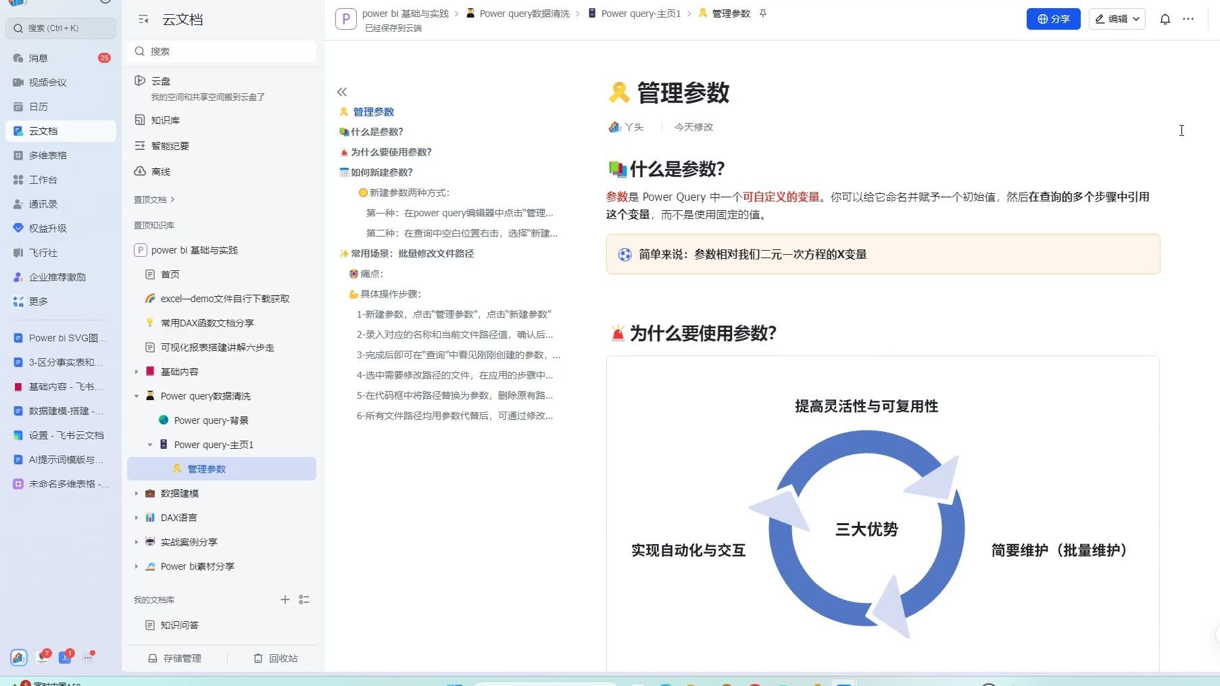Open 可视化报表搭建讲解六步走 page
The width and height of the screenshot is (1220, 686).
[x=222, y=347]
